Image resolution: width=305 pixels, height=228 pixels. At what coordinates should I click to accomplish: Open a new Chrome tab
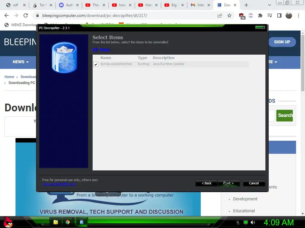point(246,5)
